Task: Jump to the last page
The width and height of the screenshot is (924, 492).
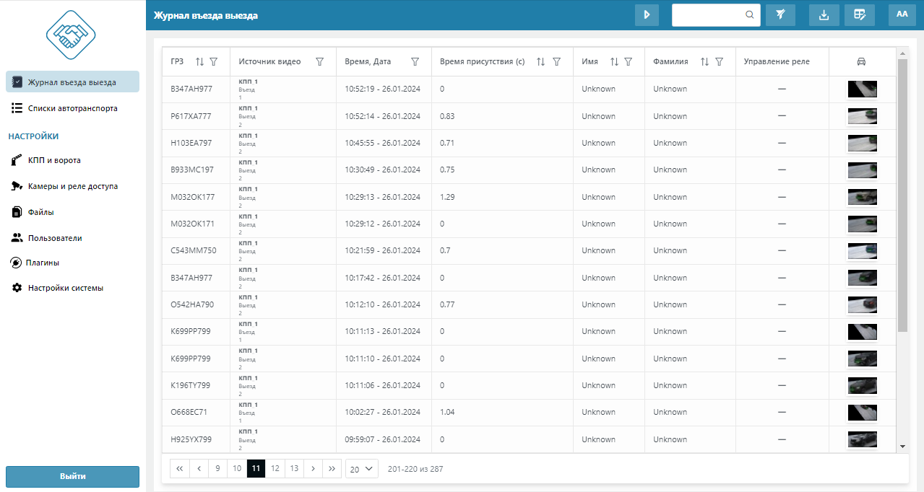Action: [x=332, y=469]
